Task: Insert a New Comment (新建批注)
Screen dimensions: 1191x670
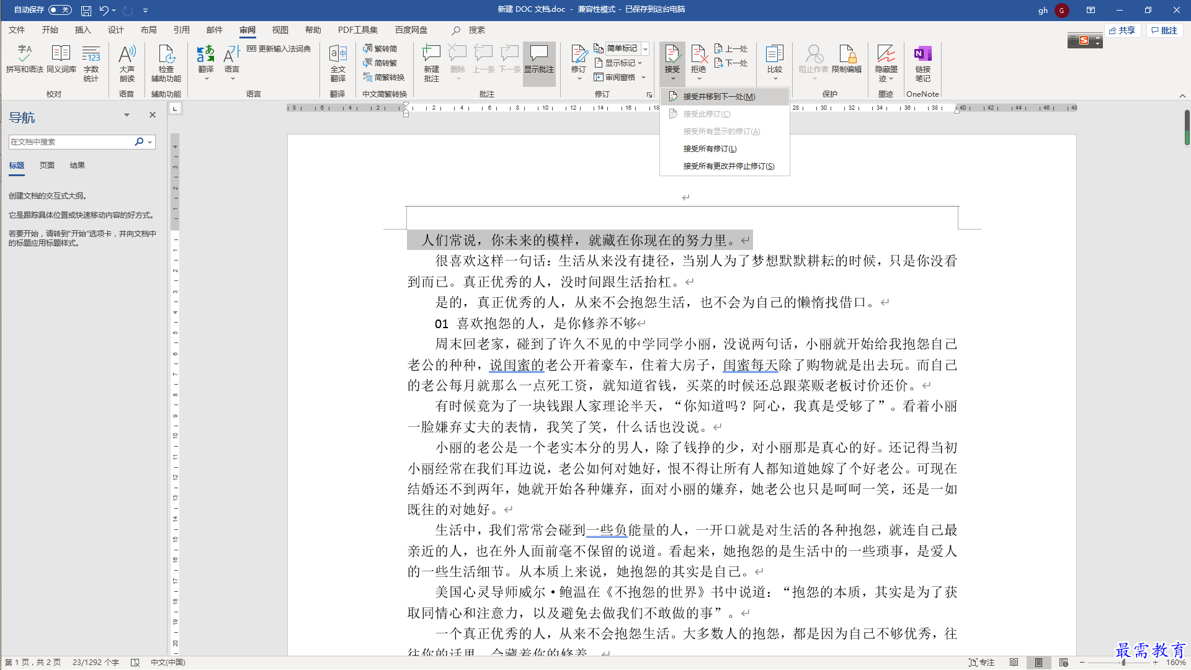Action: point(432,63)
